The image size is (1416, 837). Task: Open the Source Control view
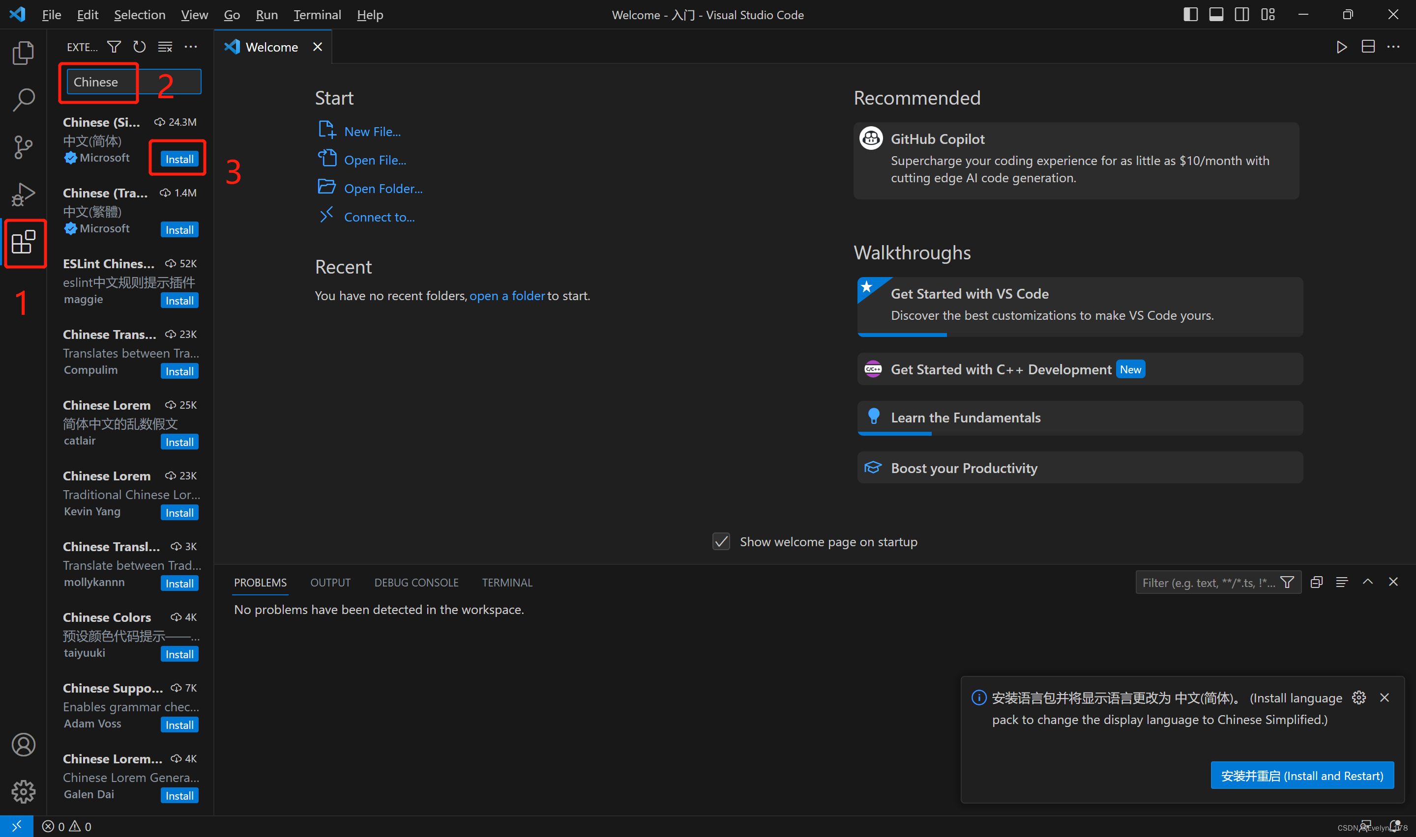(x=24, y=147)
